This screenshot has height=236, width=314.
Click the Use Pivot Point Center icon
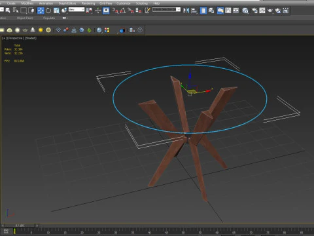pyautogui.click(x=89, y=10)
